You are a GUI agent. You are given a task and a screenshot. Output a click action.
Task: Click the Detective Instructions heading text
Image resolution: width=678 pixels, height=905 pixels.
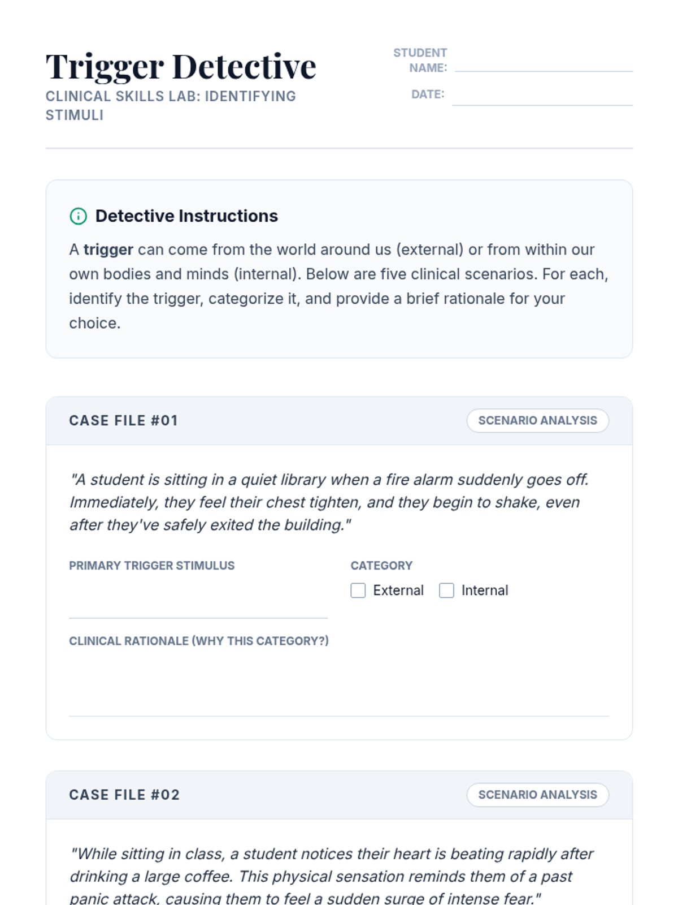coord(186,216)
